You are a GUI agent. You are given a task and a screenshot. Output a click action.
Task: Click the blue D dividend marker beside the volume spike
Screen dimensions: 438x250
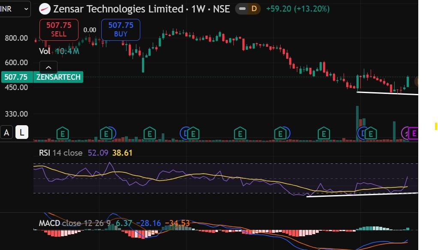tap(362, 133)
